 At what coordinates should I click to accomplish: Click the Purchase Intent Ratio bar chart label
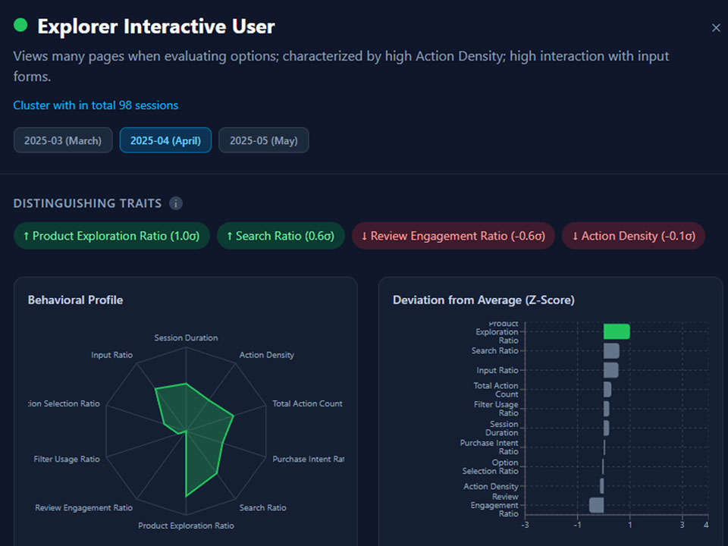coord(489,447)
